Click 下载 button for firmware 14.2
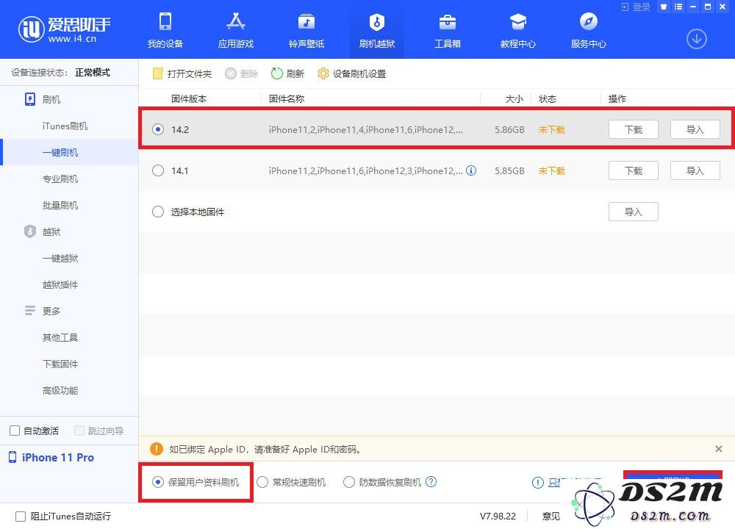 [x=634, y=129]
